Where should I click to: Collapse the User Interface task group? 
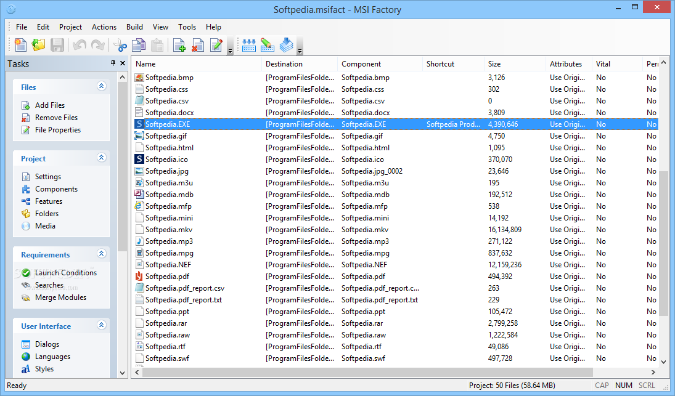[102, 325]
